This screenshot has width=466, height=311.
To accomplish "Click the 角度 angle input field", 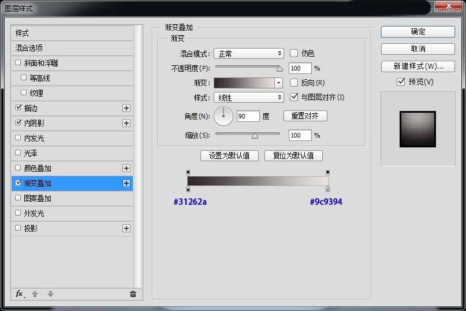I will 248,116.
